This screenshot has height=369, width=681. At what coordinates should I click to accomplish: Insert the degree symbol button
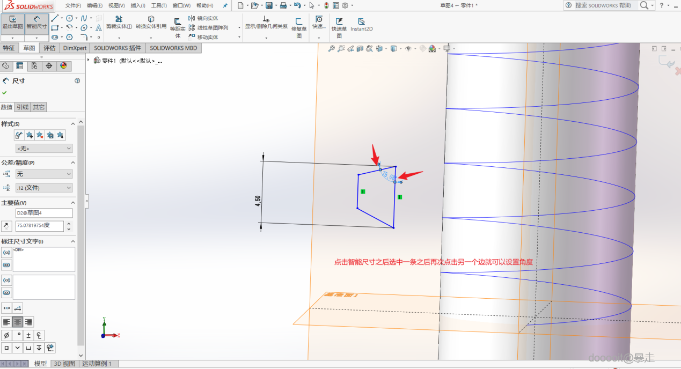point(18,335)
